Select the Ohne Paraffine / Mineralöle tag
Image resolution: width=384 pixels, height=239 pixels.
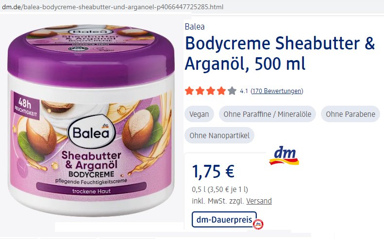point(267,114)
